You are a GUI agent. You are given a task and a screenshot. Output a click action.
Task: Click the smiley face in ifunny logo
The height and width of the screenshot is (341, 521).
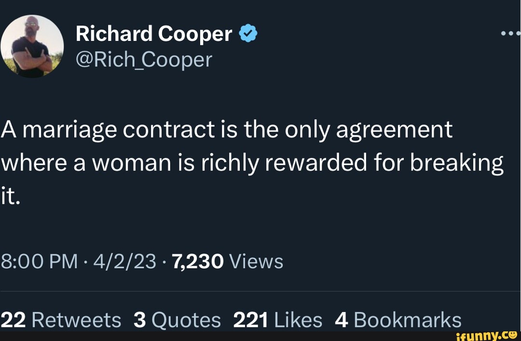512,333
